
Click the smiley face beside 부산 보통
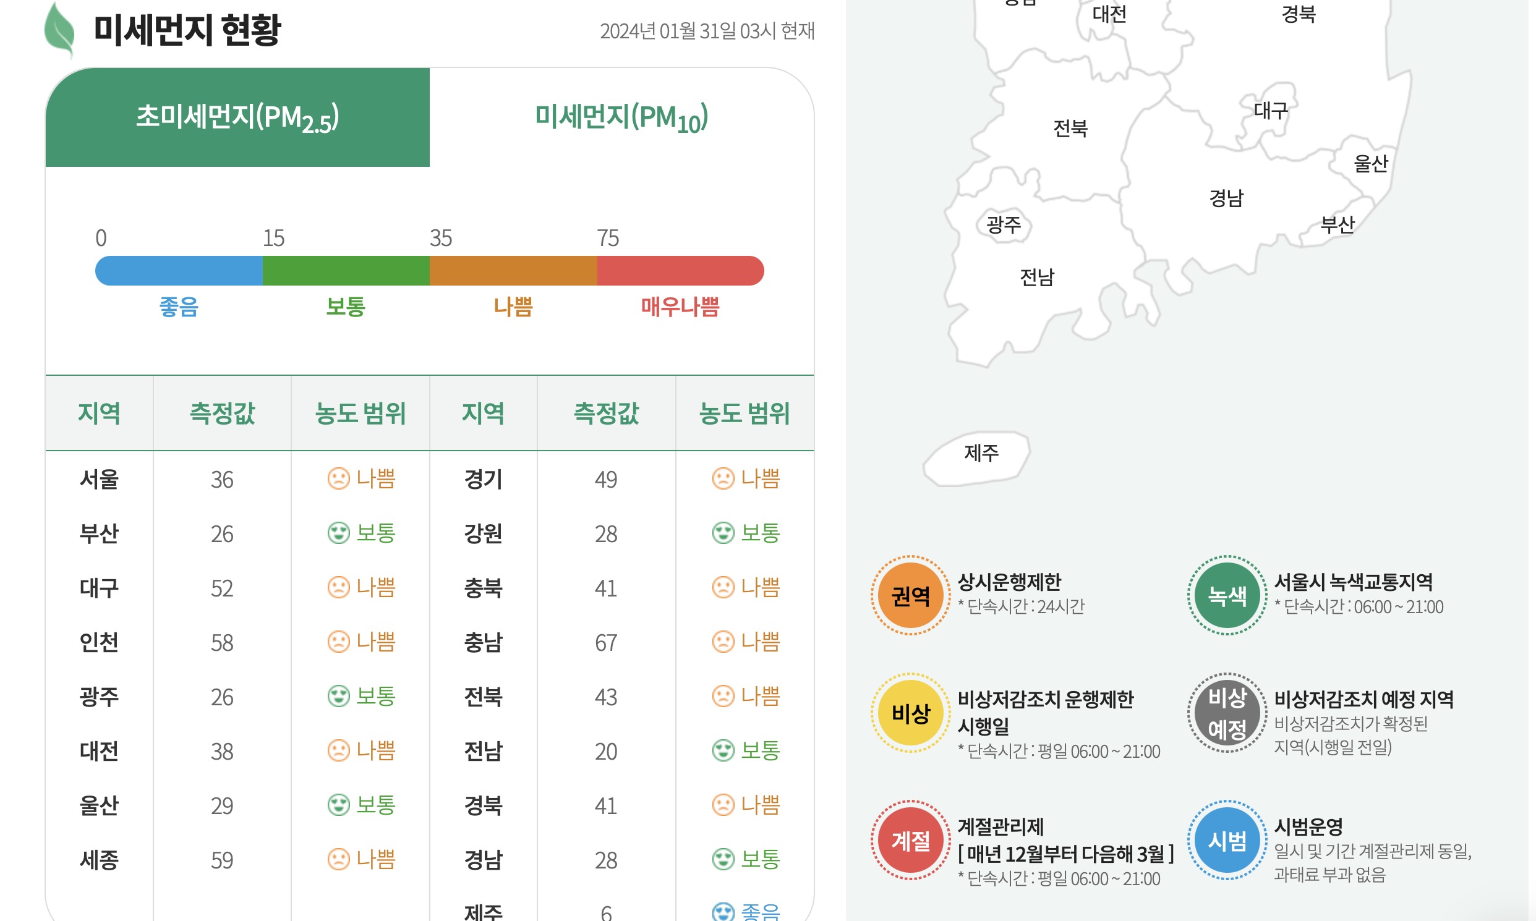click(x=339, y=532)
